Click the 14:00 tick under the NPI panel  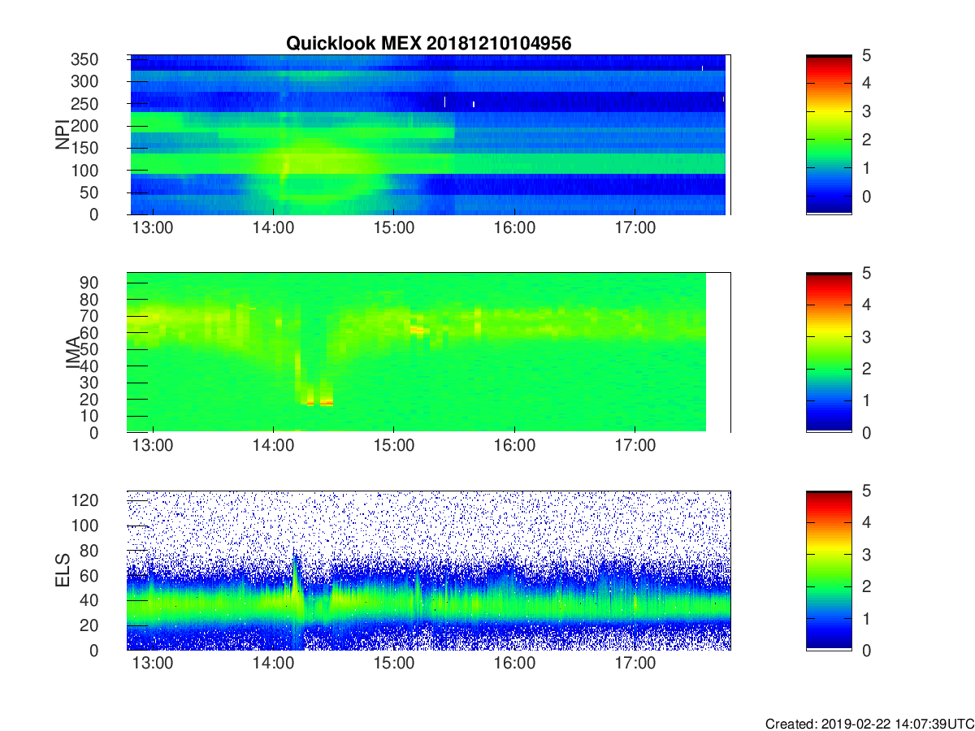click(x=273, y=228)
